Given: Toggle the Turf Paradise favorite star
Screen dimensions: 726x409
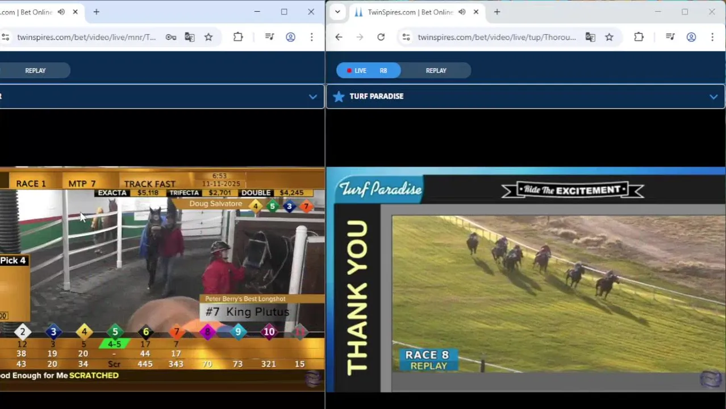Looking at the screenshot, I should click(339, 96).
